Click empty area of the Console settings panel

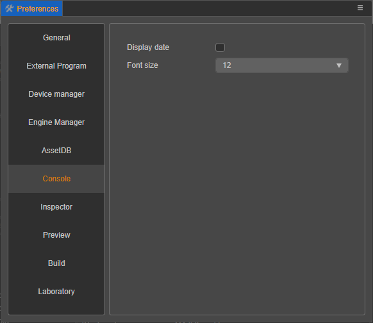point(237,190)
